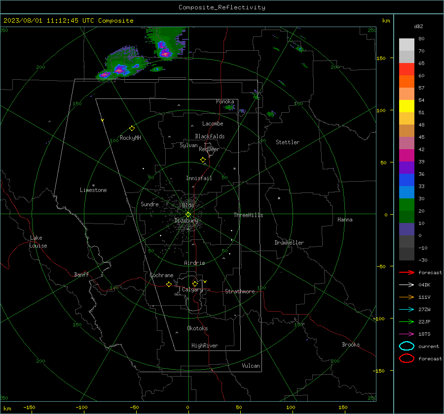
Task: Click the Banff label
Action: point(81,274)
